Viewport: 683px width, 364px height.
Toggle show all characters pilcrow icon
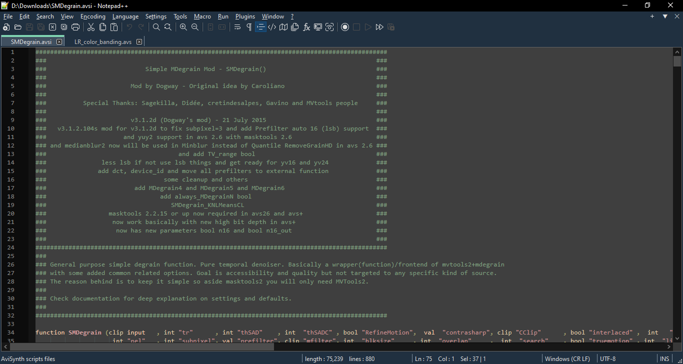click(x=249, y=27)
